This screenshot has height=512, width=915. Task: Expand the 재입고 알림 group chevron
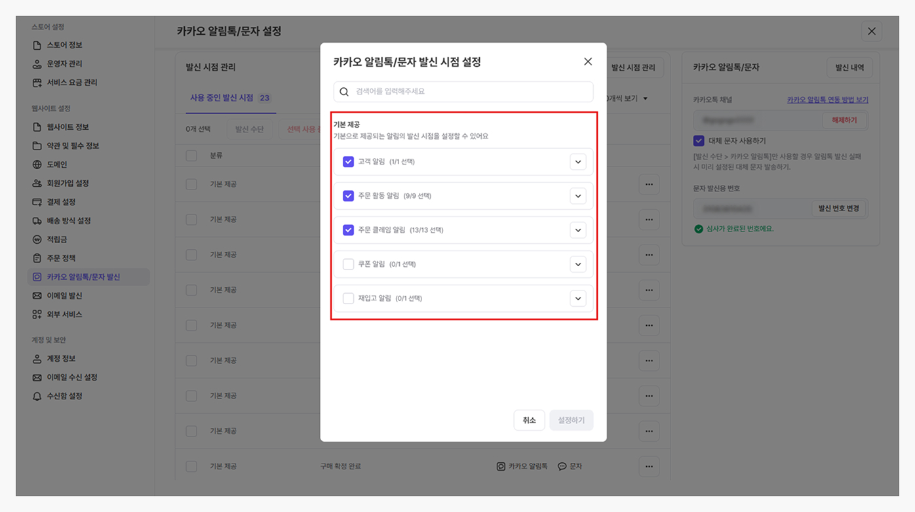point(578,298)
